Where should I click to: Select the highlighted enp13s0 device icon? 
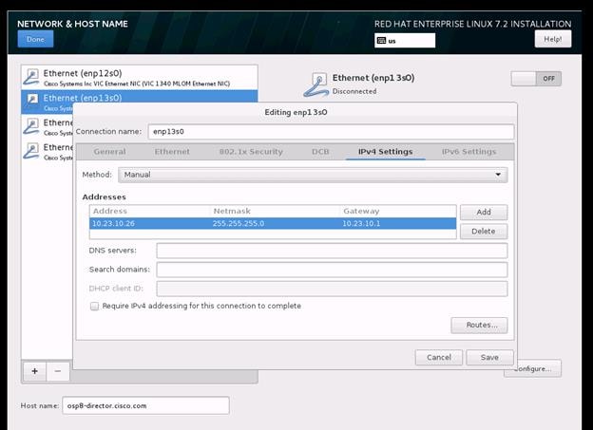31,102
